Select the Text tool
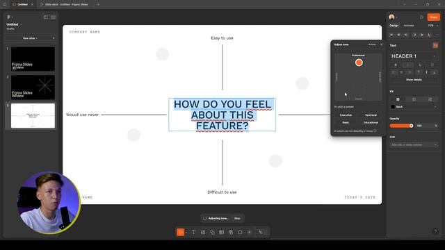The image size is (445, 250). (x=193, y=232)
